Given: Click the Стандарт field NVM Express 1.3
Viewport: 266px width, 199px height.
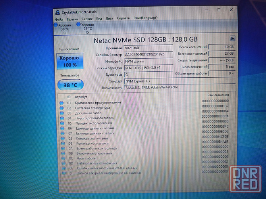Looking at the screenshot, I should pyautogui.click(x=180, y=81).
